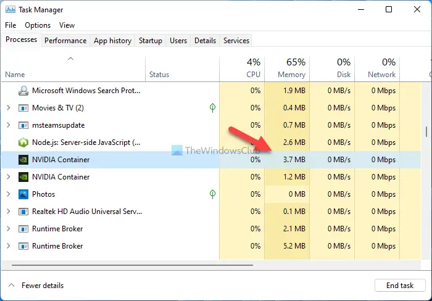Click the 2.1 MB Runtime Broker icon
Image resolution: width=432 pixels, height=301 pixels.
[23, 229]
